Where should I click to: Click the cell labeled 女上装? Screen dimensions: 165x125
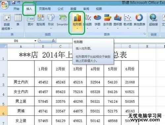click(21, 120)
